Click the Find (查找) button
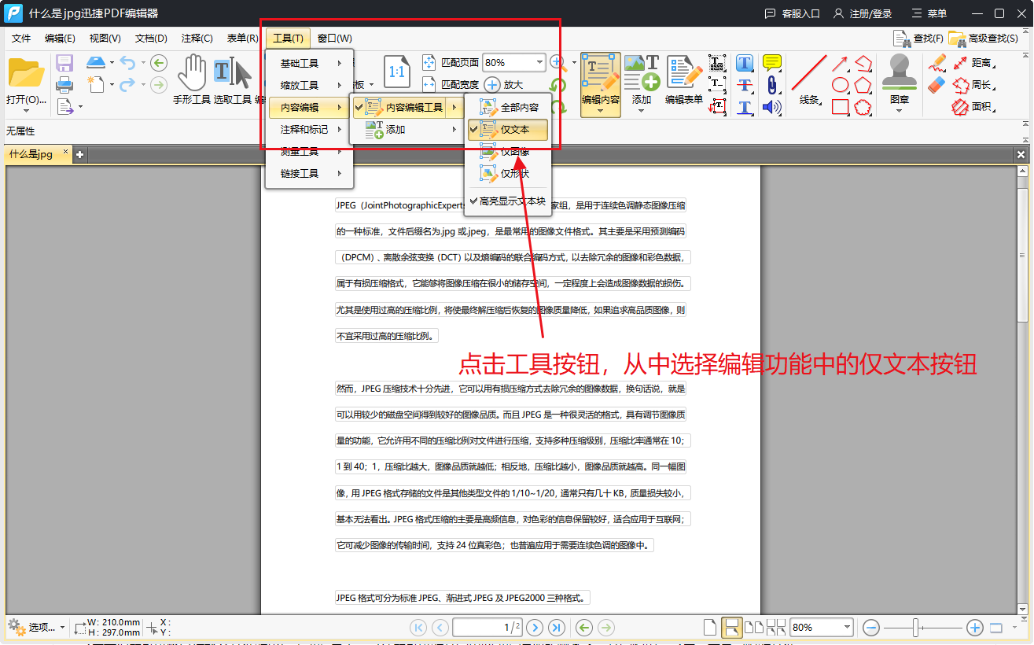1034x645 pixels. pyautogui.click(x=918, y=38)
